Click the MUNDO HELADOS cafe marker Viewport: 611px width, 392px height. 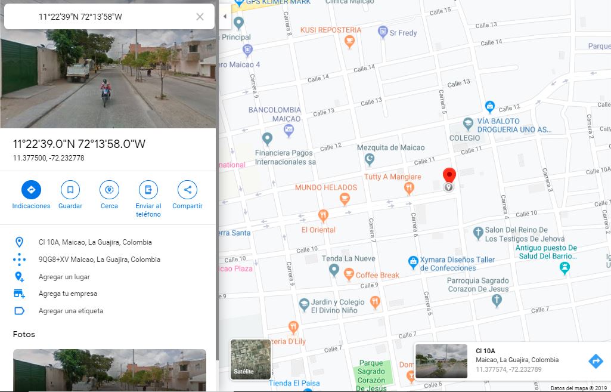point(345,199)
